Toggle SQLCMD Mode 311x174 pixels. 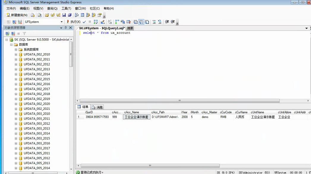[x=128, y=22]
